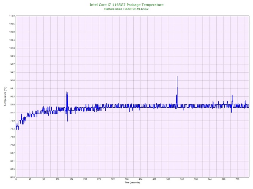
Task: Select the 68.7 temperature axis value
Action: click(12, 153)
